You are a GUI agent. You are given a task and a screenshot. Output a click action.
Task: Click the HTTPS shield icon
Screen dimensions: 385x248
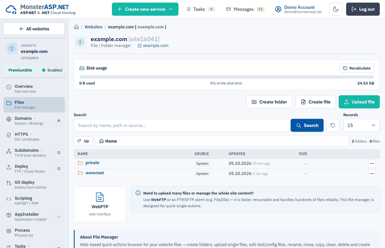pos(9,135)
